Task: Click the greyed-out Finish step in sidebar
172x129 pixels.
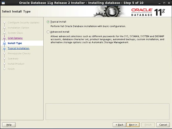Action: pos(11,69)
